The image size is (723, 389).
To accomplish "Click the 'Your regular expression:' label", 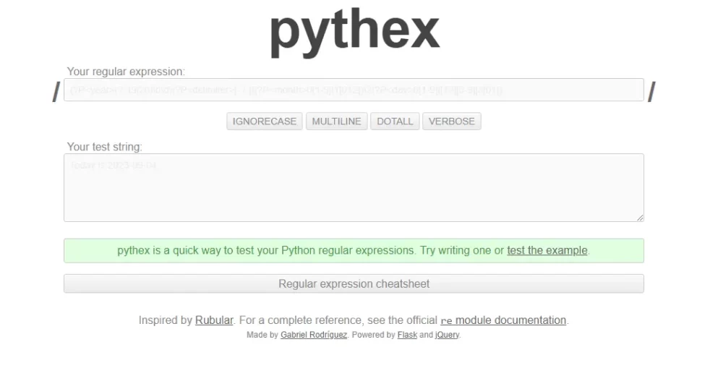I will coord(126,72).
